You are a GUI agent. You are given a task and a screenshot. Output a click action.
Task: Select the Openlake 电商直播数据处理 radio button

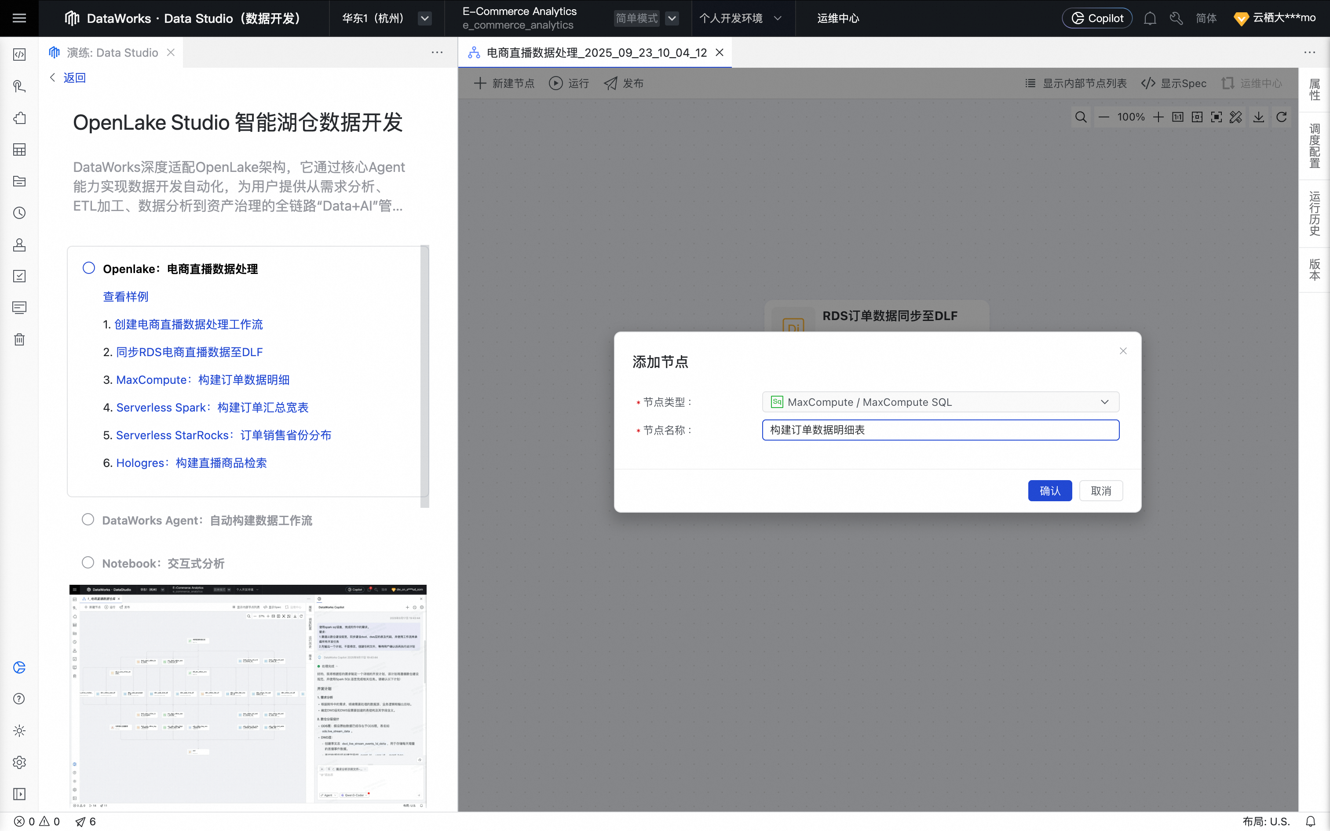88,268
